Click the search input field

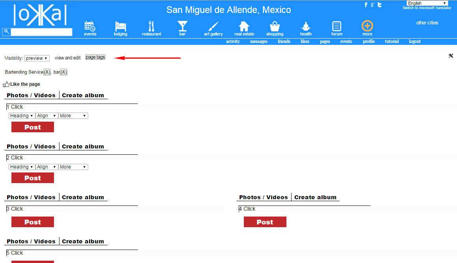pos(41,32)
